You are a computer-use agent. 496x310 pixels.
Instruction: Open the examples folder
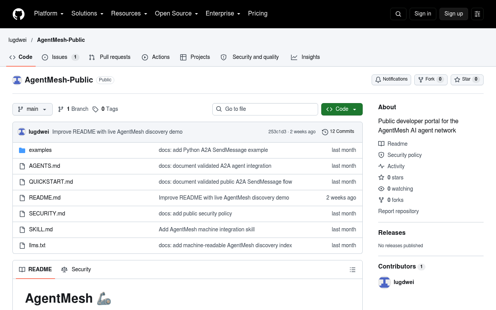point(40,150)
